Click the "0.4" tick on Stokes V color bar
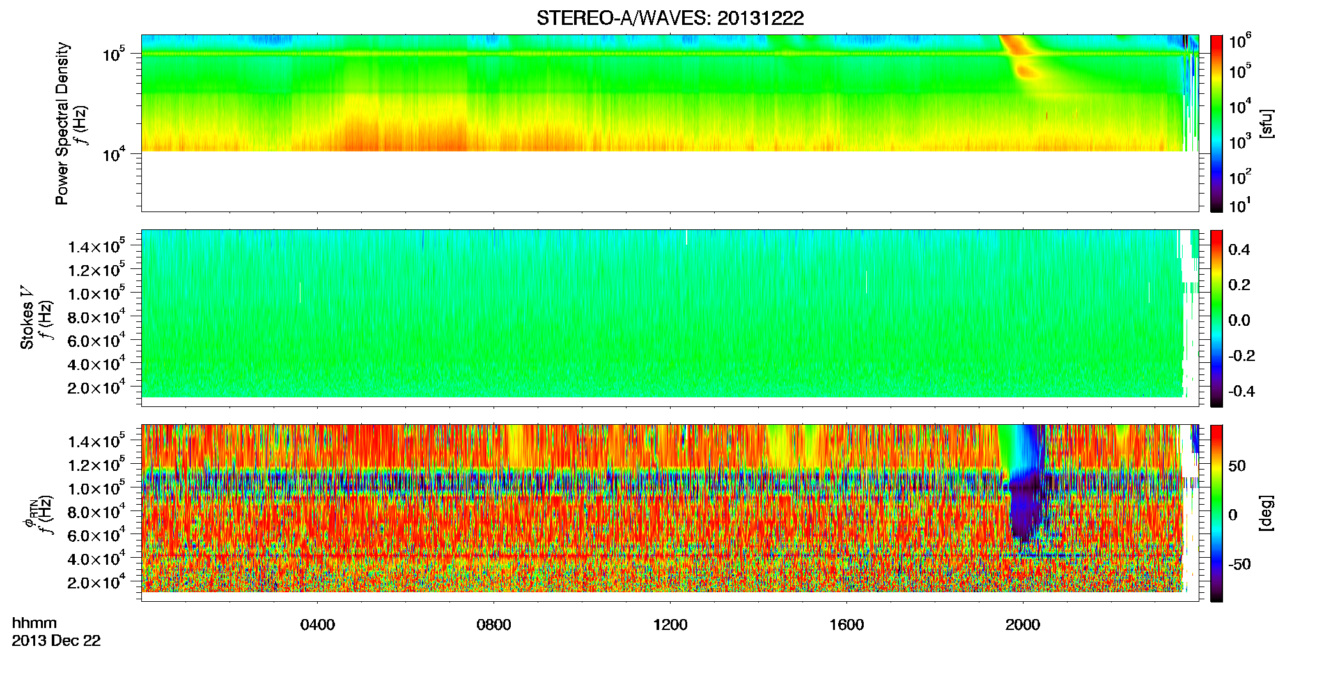This screenshot has height=690, width=1340. click(1239, 250)
